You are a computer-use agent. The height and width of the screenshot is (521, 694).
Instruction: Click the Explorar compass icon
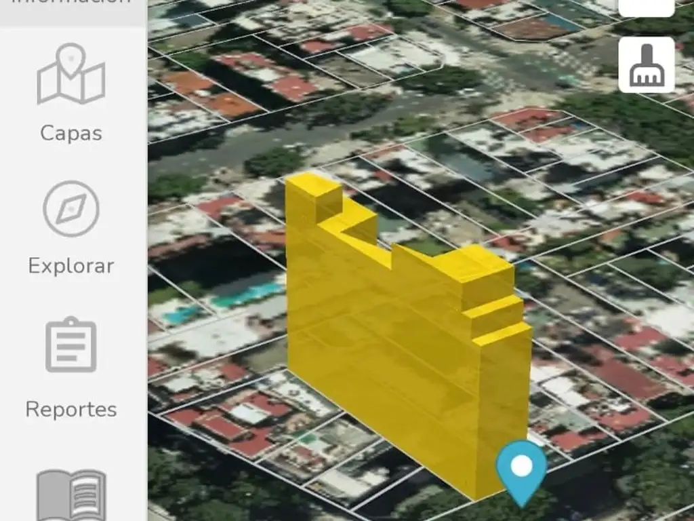point(71,208)
